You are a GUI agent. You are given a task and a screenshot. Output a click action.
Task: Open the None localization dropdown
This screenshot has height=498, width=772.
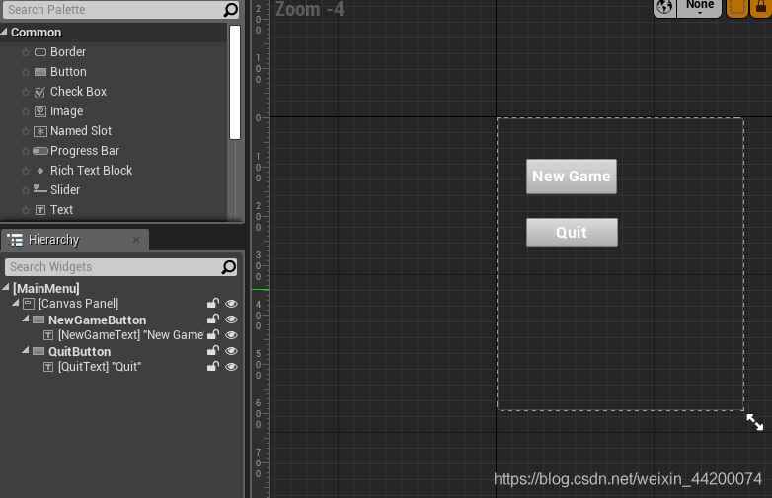[700, 7]
